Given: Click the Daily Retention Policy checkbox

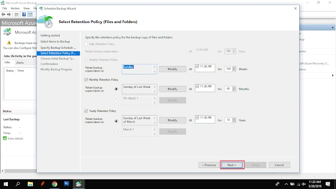Looking at the screenshot, I should pos(86,44).
